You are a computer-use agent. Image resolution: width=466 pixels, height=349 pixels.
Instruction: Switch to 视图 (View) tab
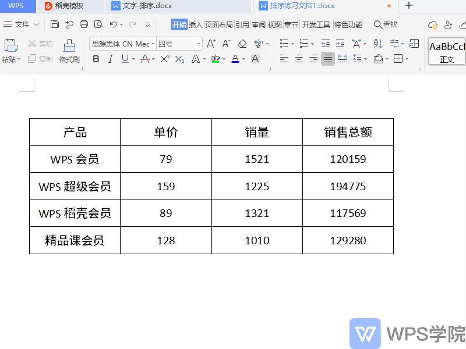pos(275,24)
